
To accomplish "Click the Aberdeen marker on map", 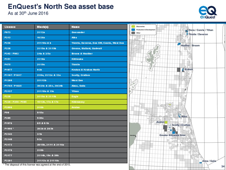I will point(136,136).
